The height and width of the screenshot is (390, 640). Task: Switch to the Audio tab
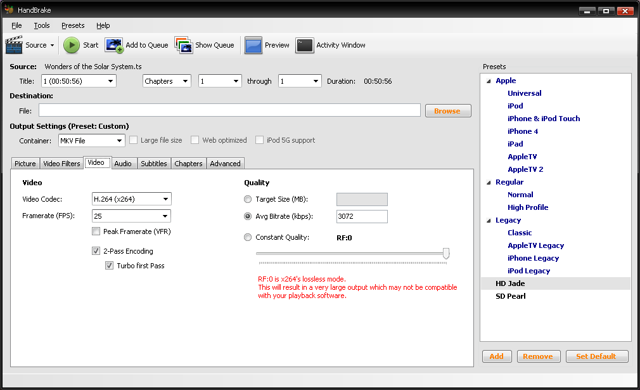(123, 164)
